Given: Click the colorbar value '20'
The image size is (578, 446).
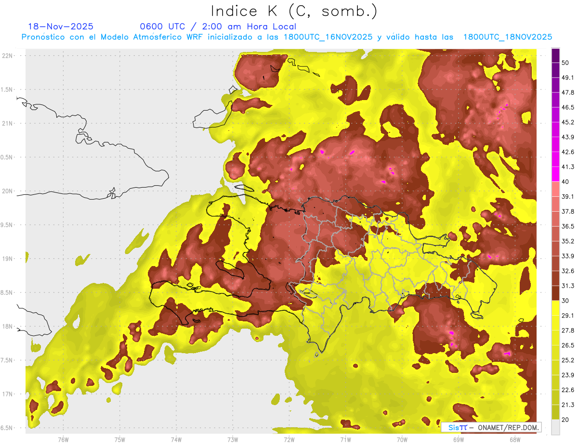Looking at the screenshot, I should pos(565,420).
